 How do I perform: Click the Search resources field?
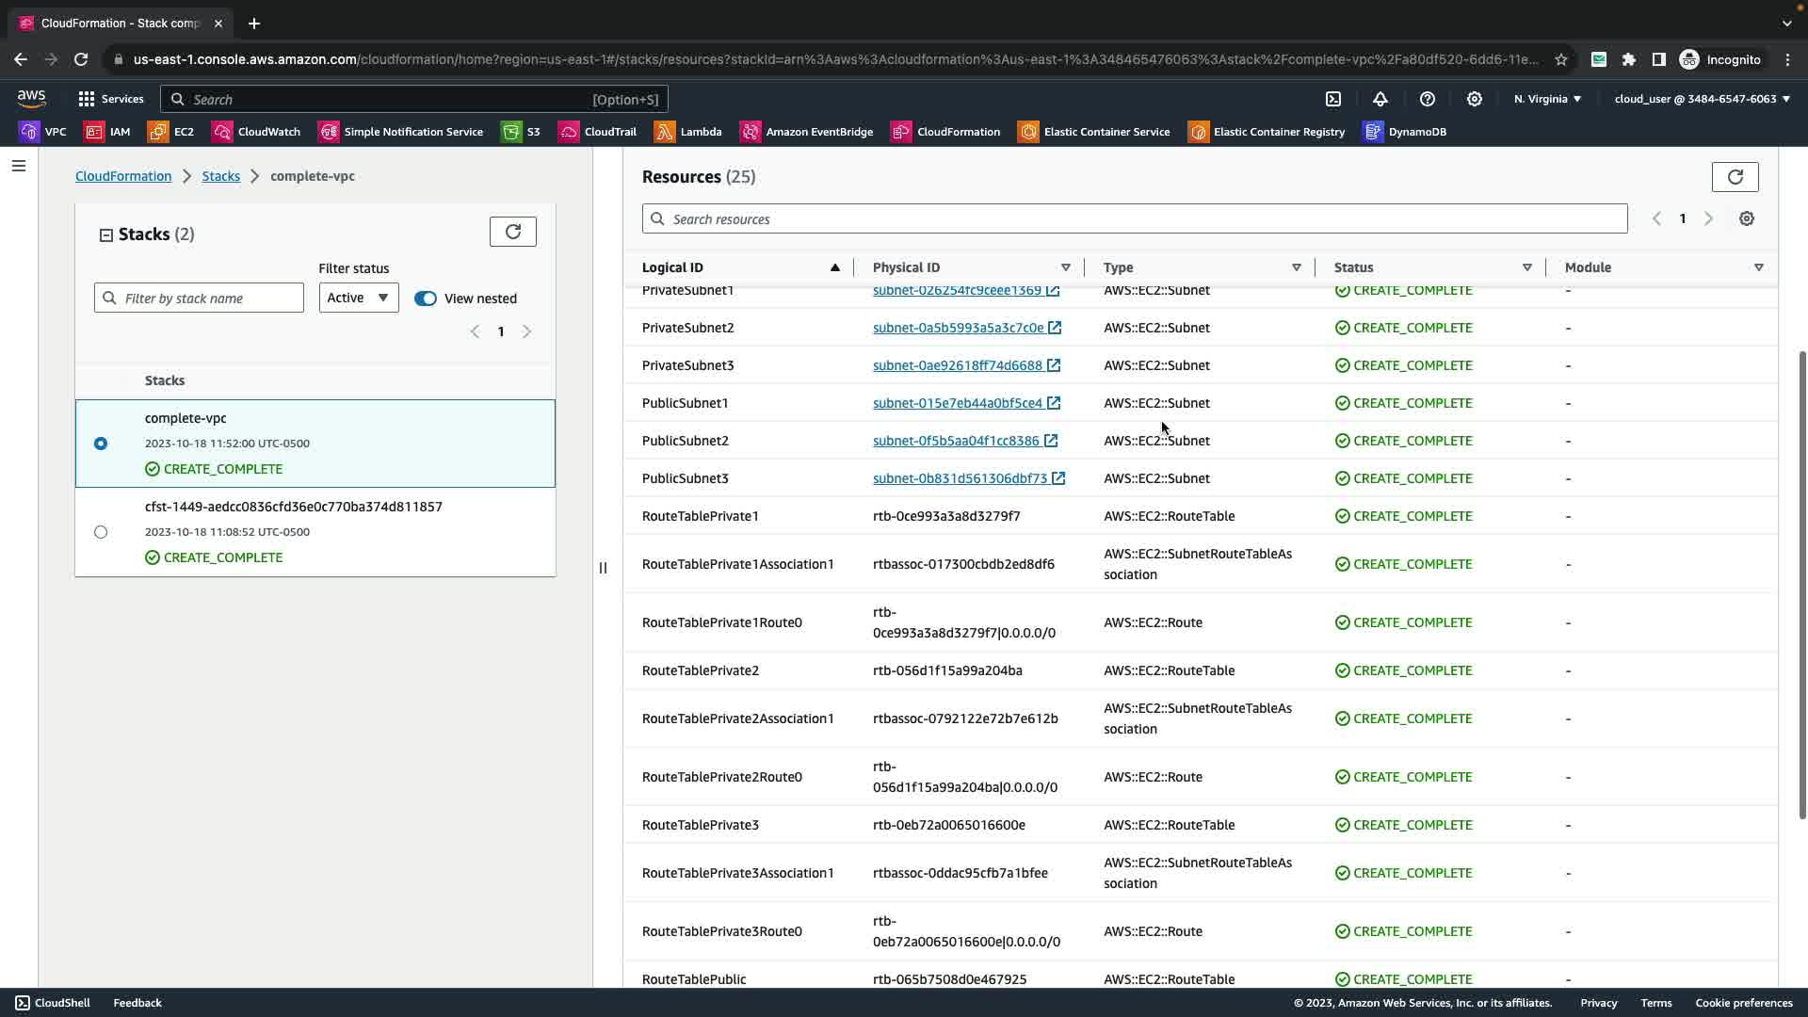tap(1134, 218)
